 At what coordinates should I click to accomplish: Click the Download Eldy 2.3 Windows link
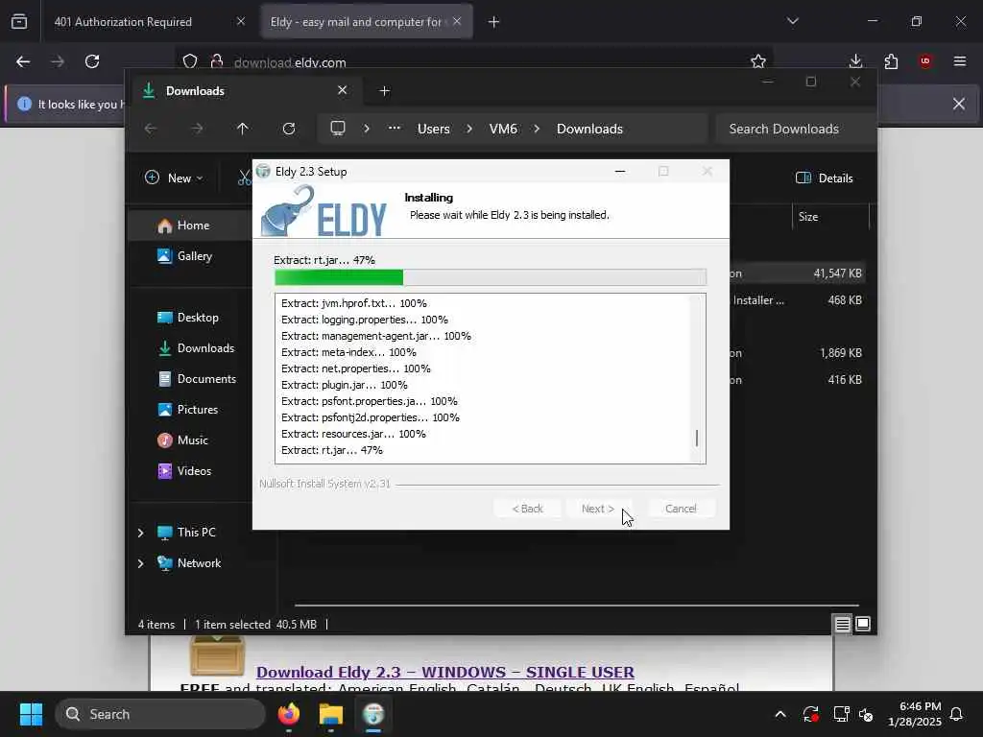(x=445, y=672)
